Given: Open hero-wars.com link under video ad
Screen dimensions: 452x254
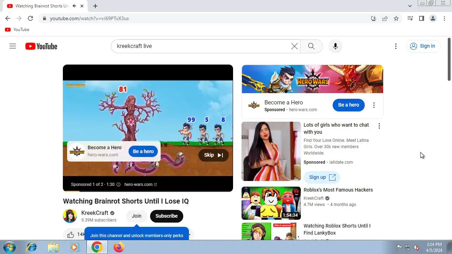Looking at the screenshot, I should 141,185.
